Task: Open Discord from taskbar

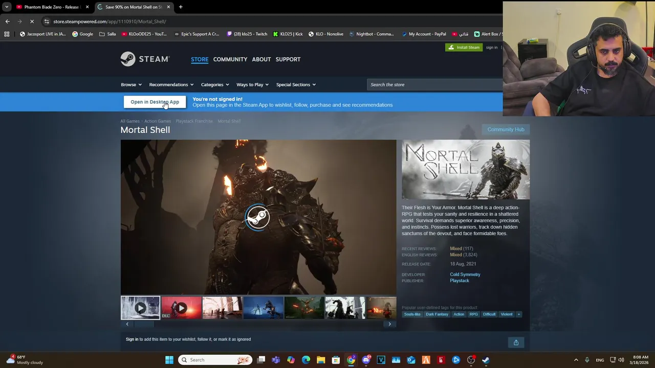Action: 366,360
